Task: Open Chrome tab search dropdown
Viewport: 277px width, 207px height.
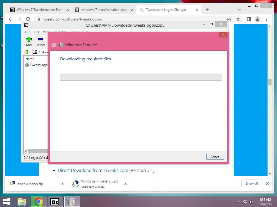Action: coord(239,10)
